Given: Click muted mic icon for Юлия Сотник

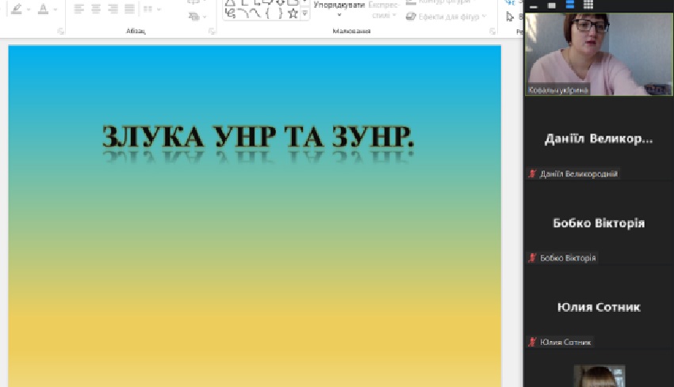Looking at the screenshot, I should point(533,342).
